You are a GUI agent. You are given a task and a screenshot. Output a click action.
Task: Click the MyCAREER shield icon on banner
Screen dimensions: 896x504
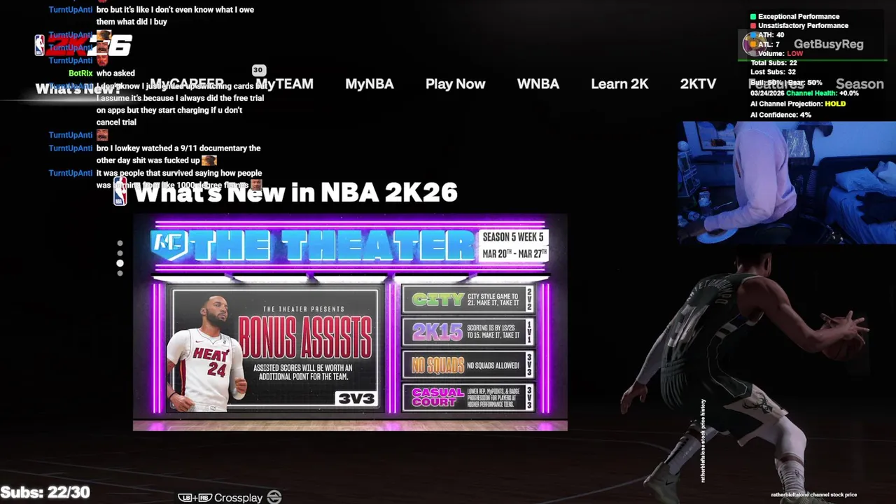point(169,244)
